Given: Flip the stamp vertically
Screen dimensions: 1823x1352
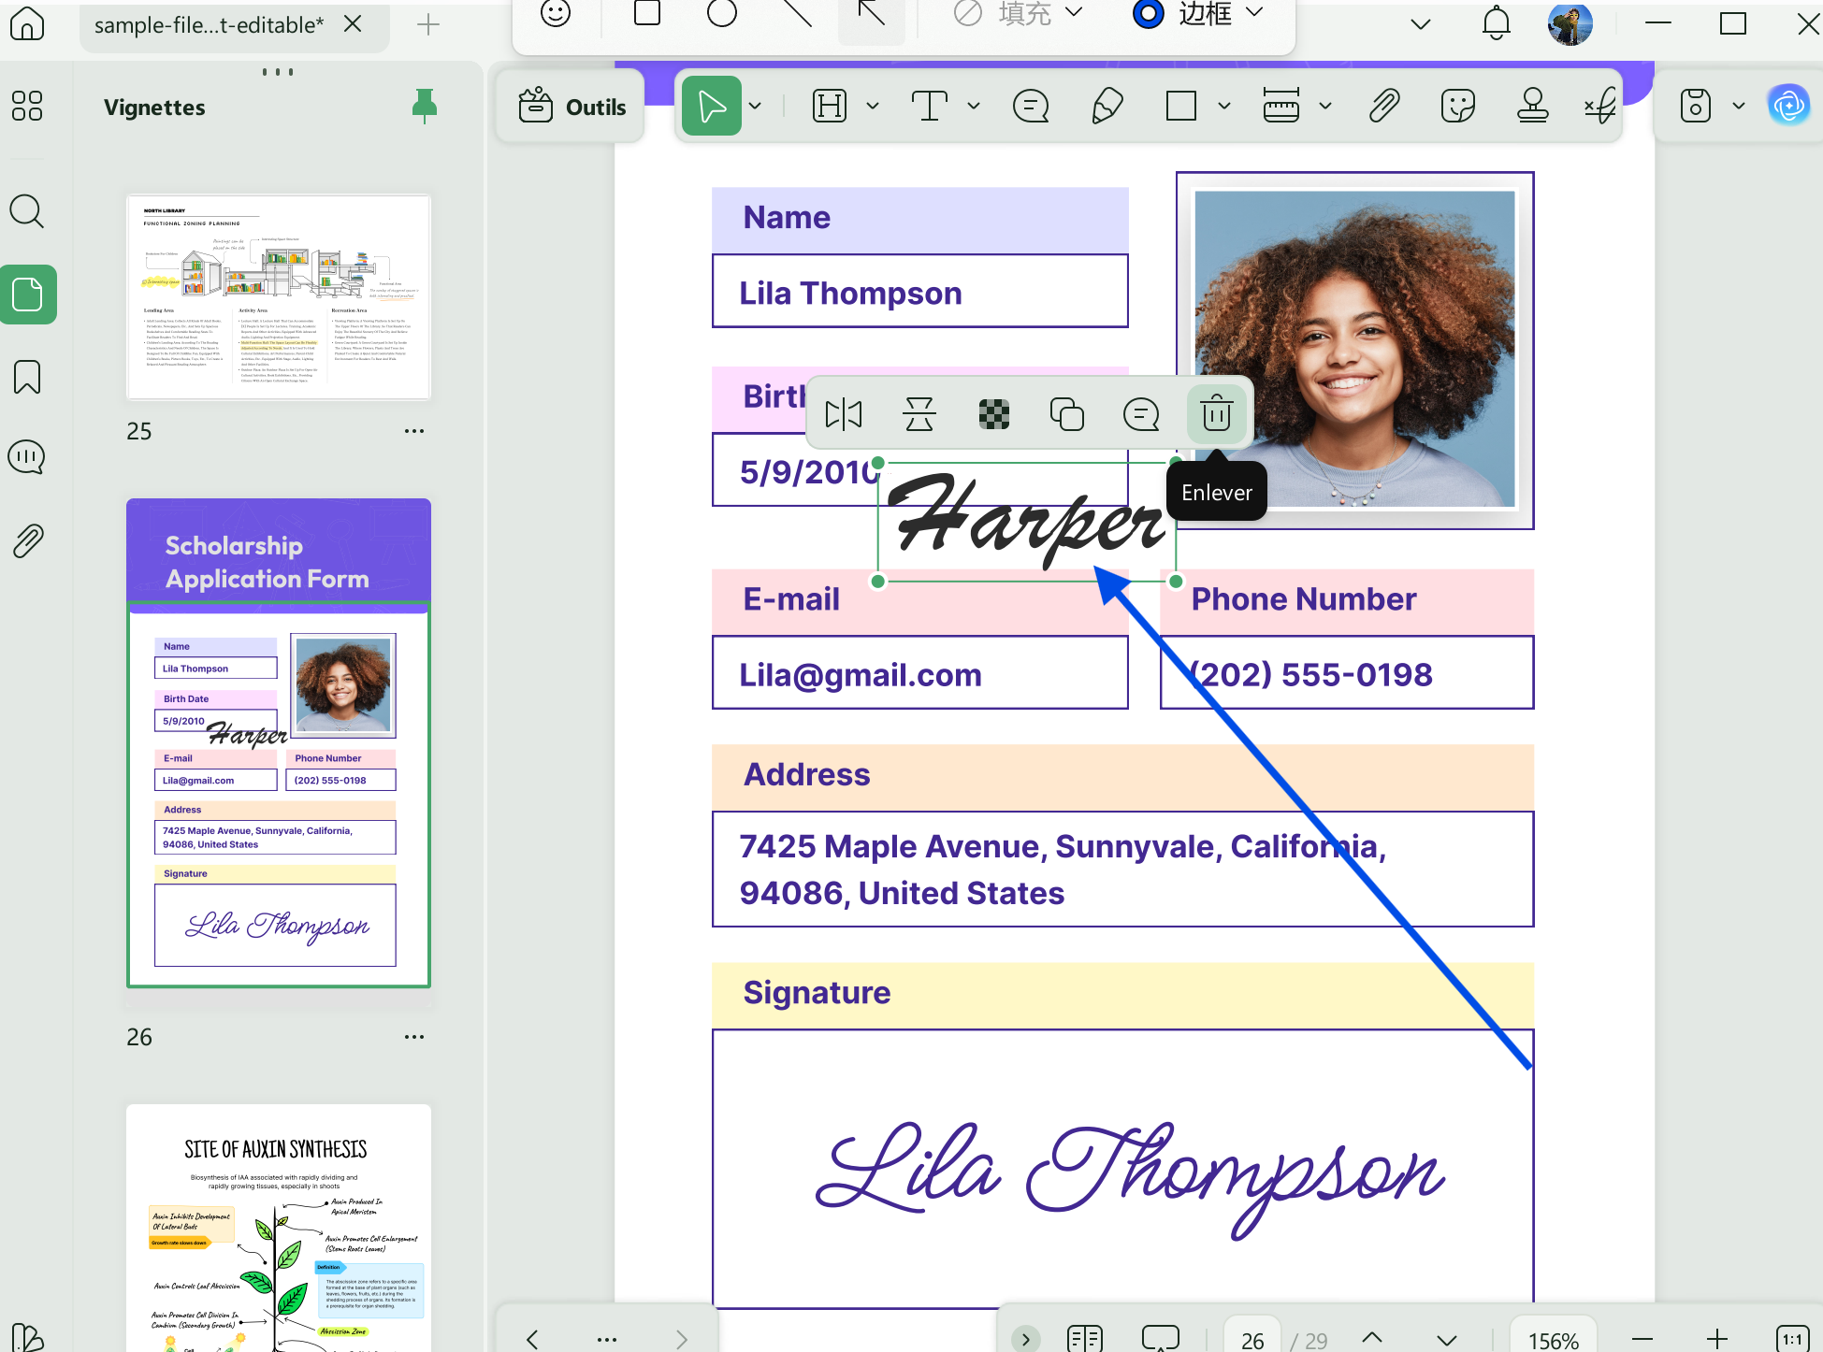Looking at the screenshot, I should tap(919, 413).
